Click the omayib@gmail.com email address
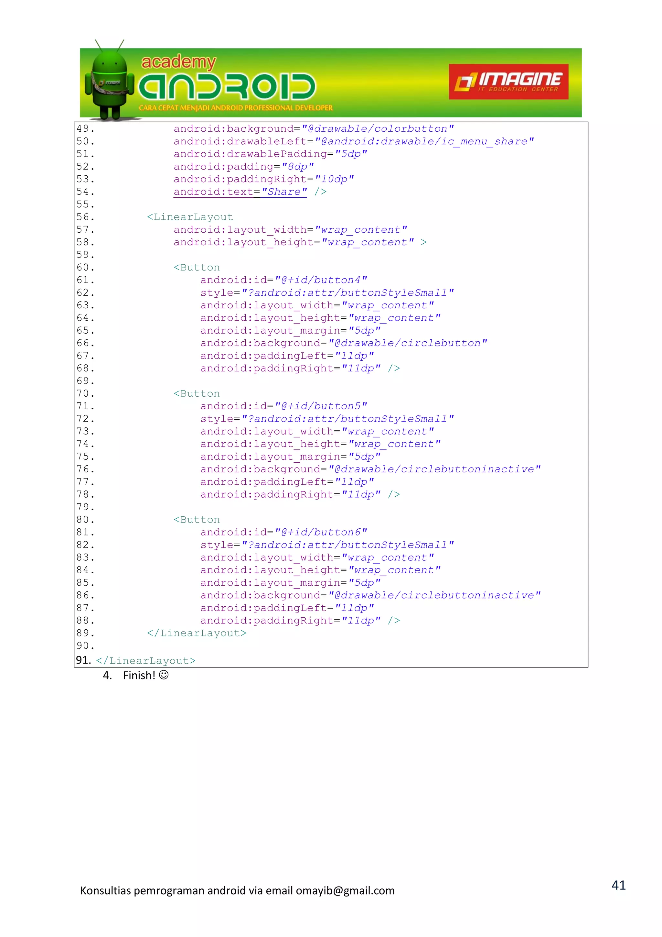Viewport: 662px width, 937px height. pyautogui.click(x=345, y=890)
